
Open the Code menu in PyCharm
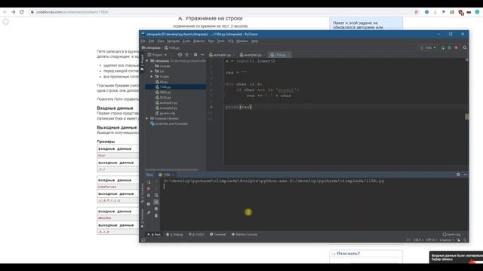[x=186, y=41]
